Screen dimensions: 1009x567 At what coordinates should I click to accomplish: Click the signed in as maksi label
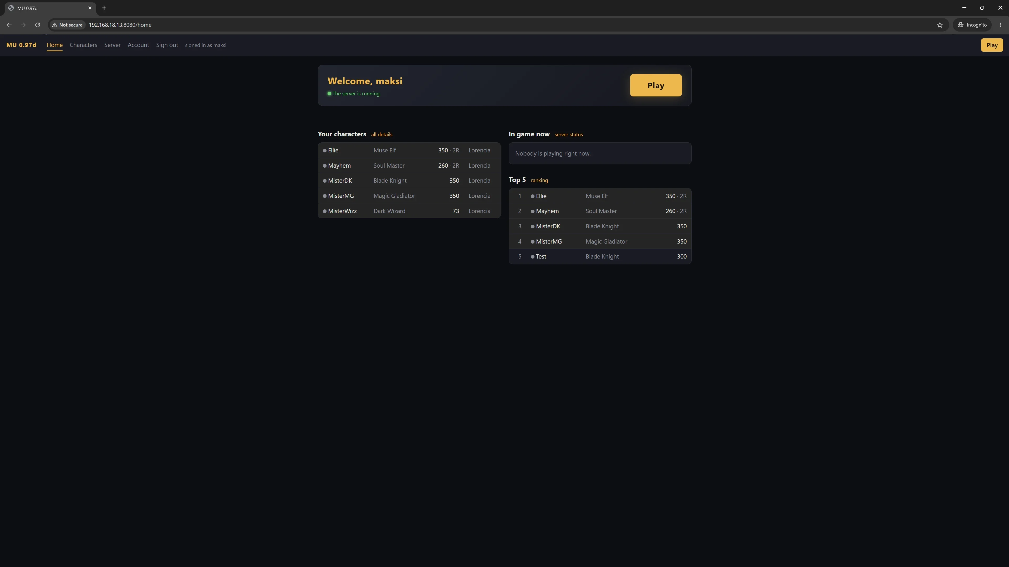point(206,45)
